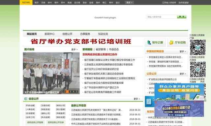Screen dimensions: 211x126
Task: Select highlighted slide 2 in the photo carousel
Action: coord(67,92)
